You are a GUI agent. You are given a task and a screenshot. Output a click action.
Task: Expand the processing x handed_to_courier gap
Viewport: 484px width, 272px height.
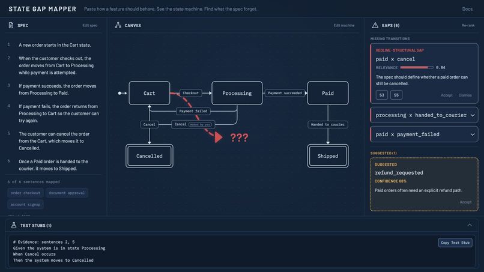pyautogui.click(x=424, y=115)
